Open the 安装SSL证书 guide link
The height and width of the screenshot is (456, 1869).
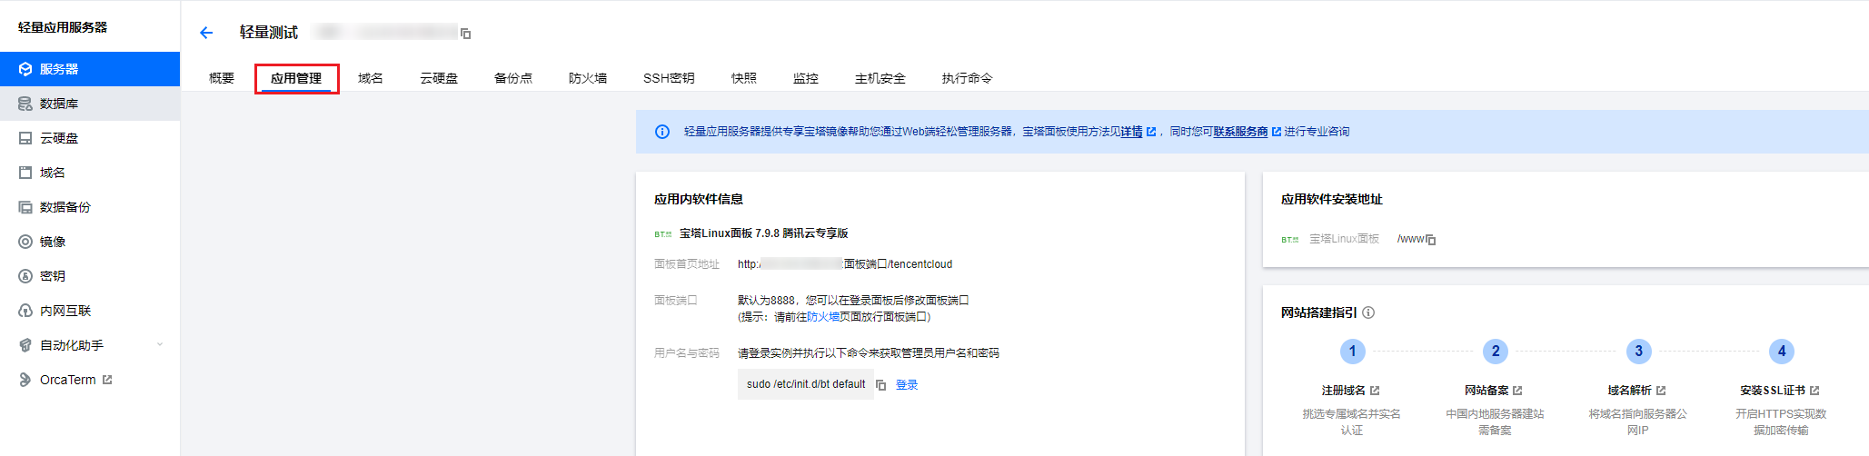pos(1774,391)
